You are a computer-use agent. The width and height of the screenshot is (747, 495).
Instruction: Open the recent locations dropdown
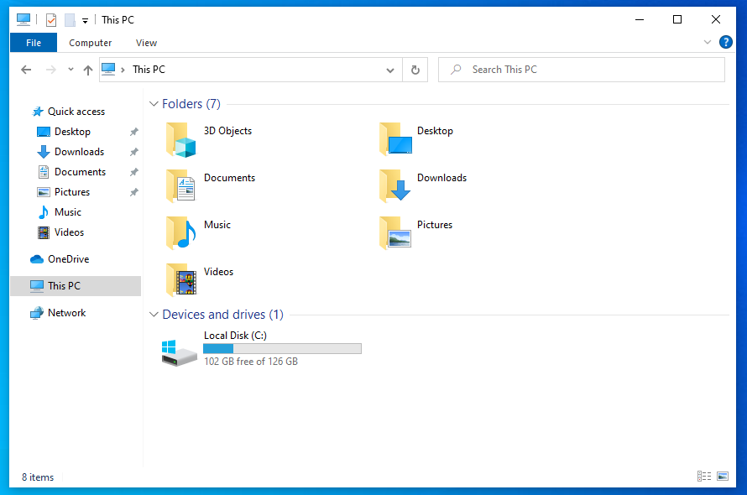pos(71,70)
